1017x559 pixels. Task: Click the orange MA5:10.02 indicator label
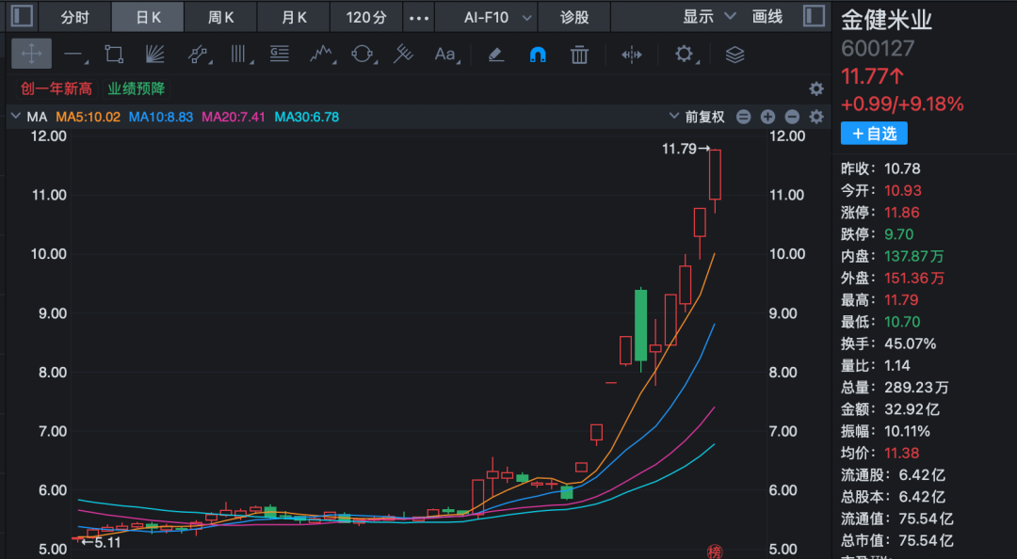[88, 117]
